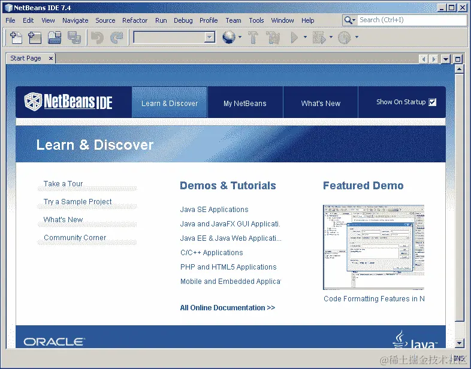Click the Oracle logo in footer

coord(55,341)
